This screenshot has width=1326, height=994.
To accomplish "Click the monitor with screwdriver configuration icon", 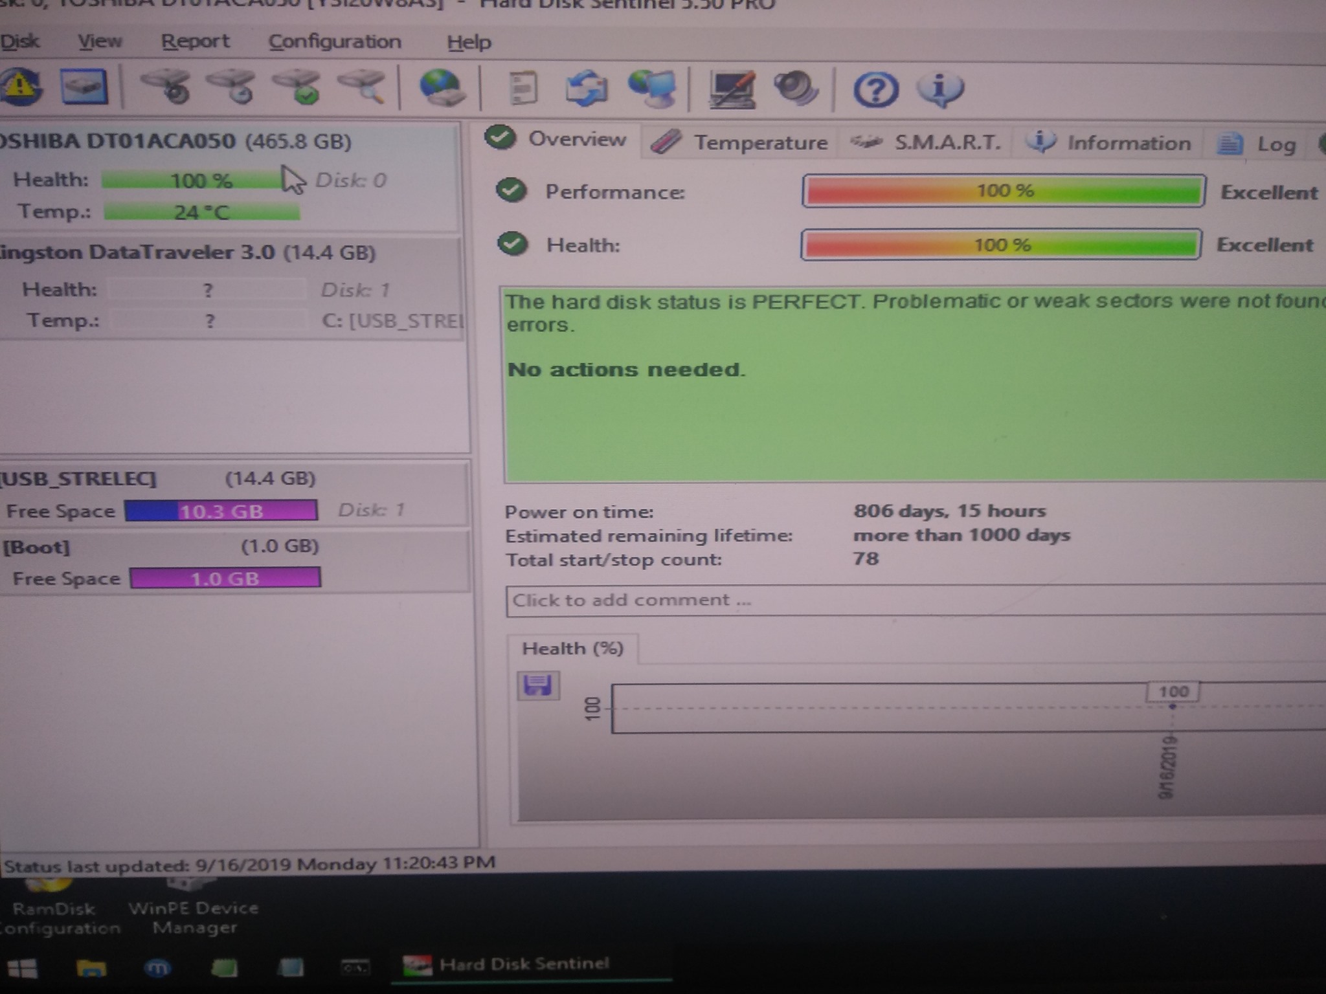I will pos(732,88).
